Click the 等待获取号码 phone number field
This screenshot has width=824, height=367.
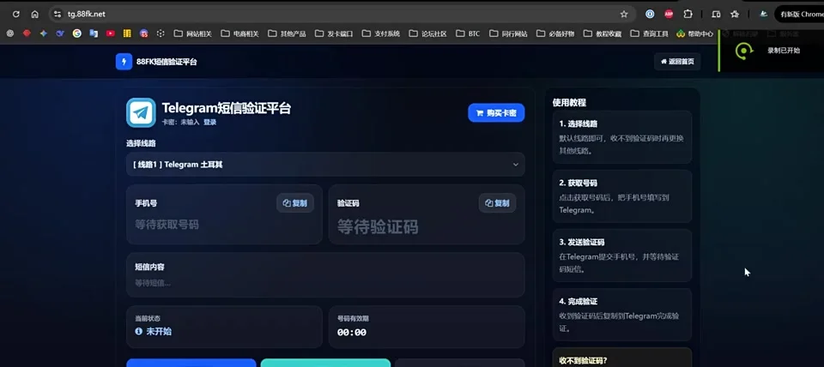point(167,225)
